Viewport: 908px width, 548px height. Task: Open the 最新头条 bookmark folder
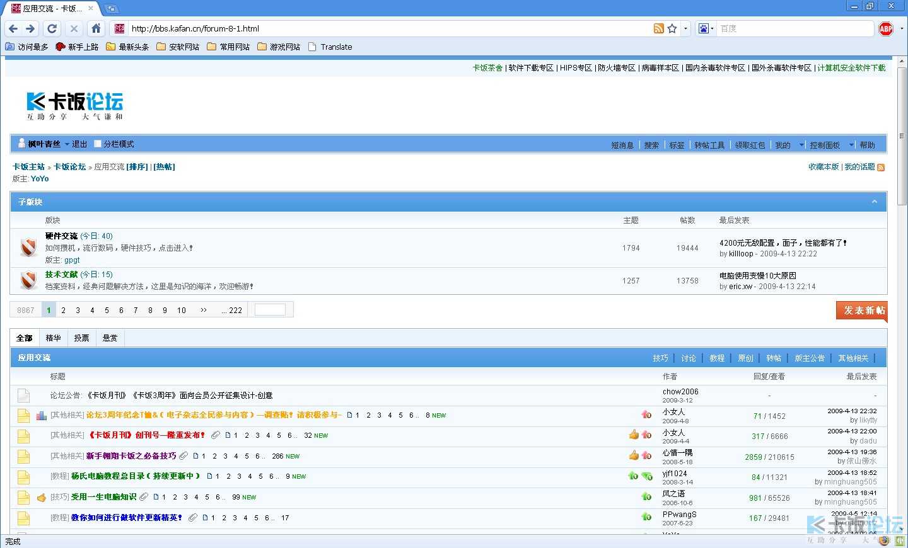(127, 47)
